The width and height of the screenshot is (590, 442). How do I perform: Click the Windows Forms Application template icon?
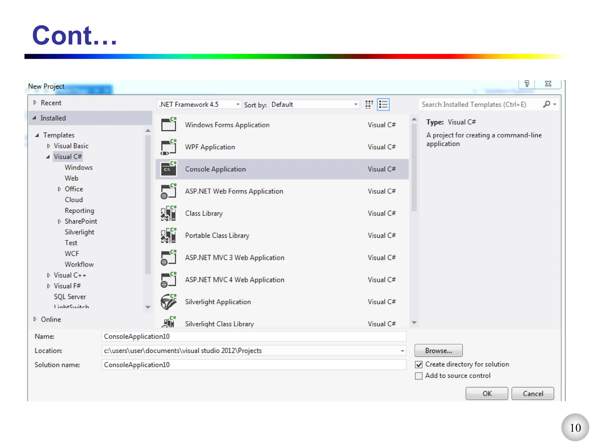click(169, 125)
